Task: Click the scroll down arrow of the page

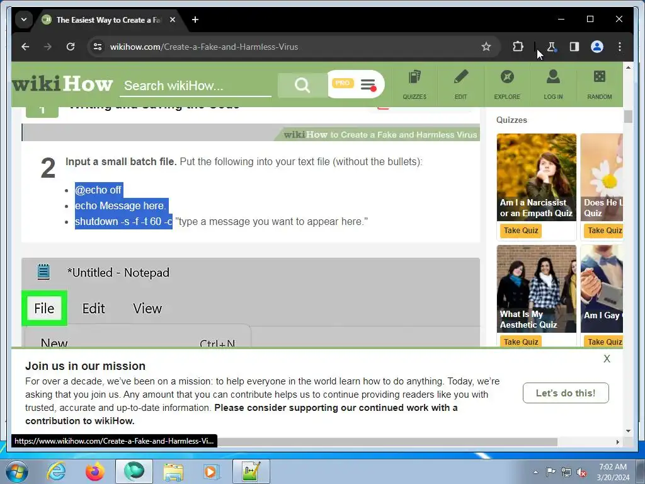Action: click(x=628, y=431)
